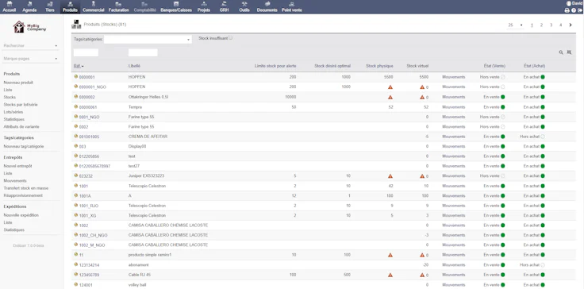Viewport: 584px width, 289px height.
Task: Click Stock virtuel warning triangle for Cable RJ 45
Action: (x=422, y=275)
